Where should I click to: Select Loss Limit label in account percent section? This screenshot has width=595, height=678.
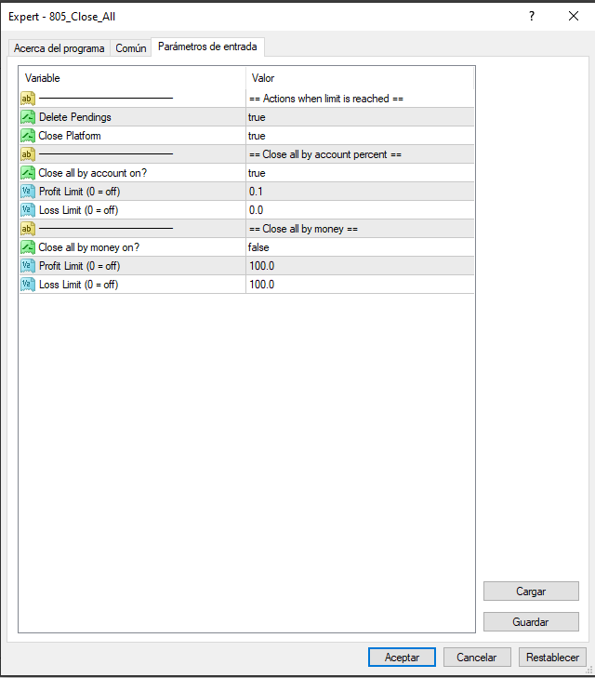pos(79,210)
